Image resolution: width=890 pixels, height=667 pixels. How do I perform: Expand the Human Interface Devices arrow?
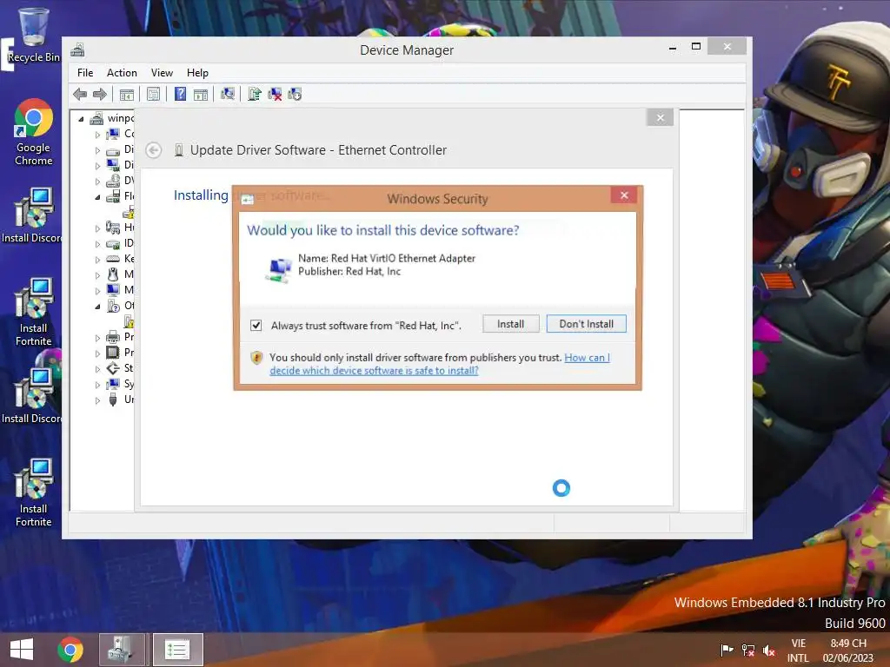coord(97,228)
